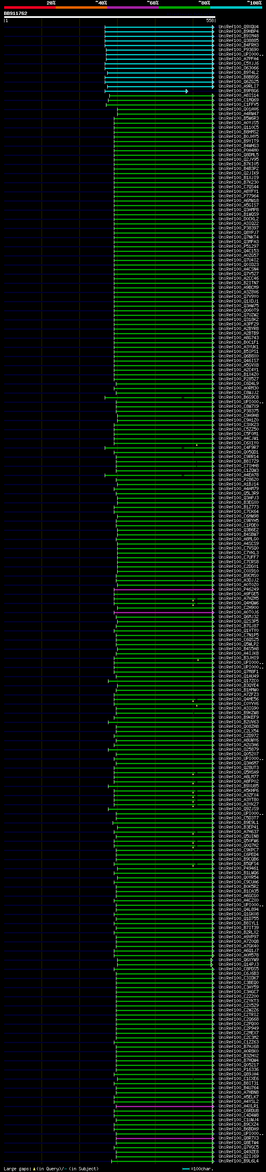Click the short cyan bar of UniRef100_B9P8G6

pyautogui.click(x=146, y=91)
